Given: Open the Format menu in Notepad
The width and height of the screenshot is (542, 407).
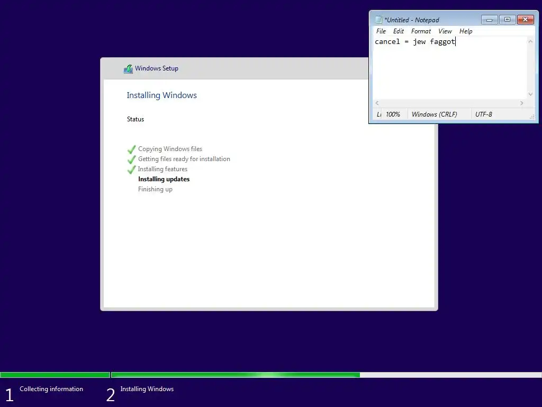Looking at the screenshot, I should [x=421, y=31].
